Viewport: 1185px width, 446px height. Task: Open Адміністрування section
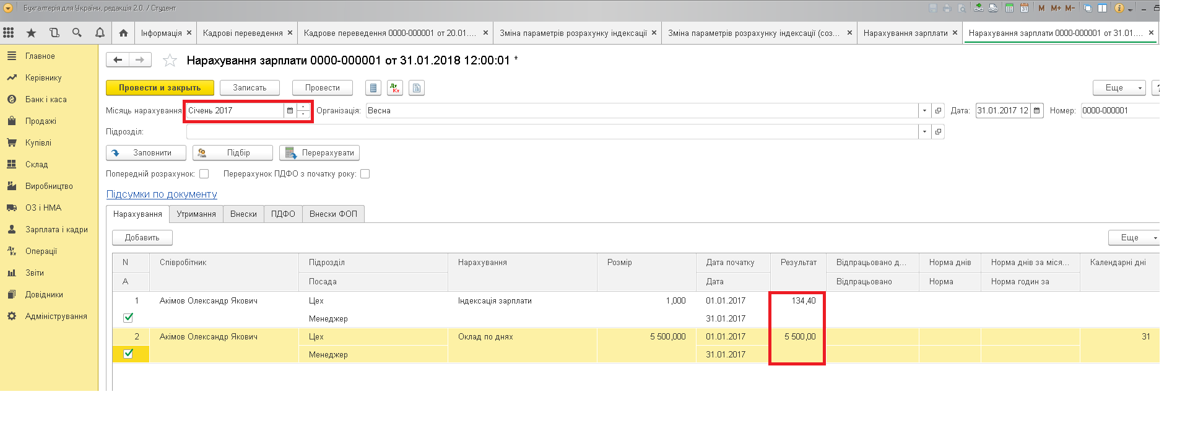click(x=49, y=316)
